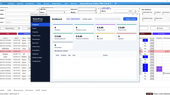Select Tienda online in inventory sidebar
170x95 pixels.
click(x=40, y=36)
